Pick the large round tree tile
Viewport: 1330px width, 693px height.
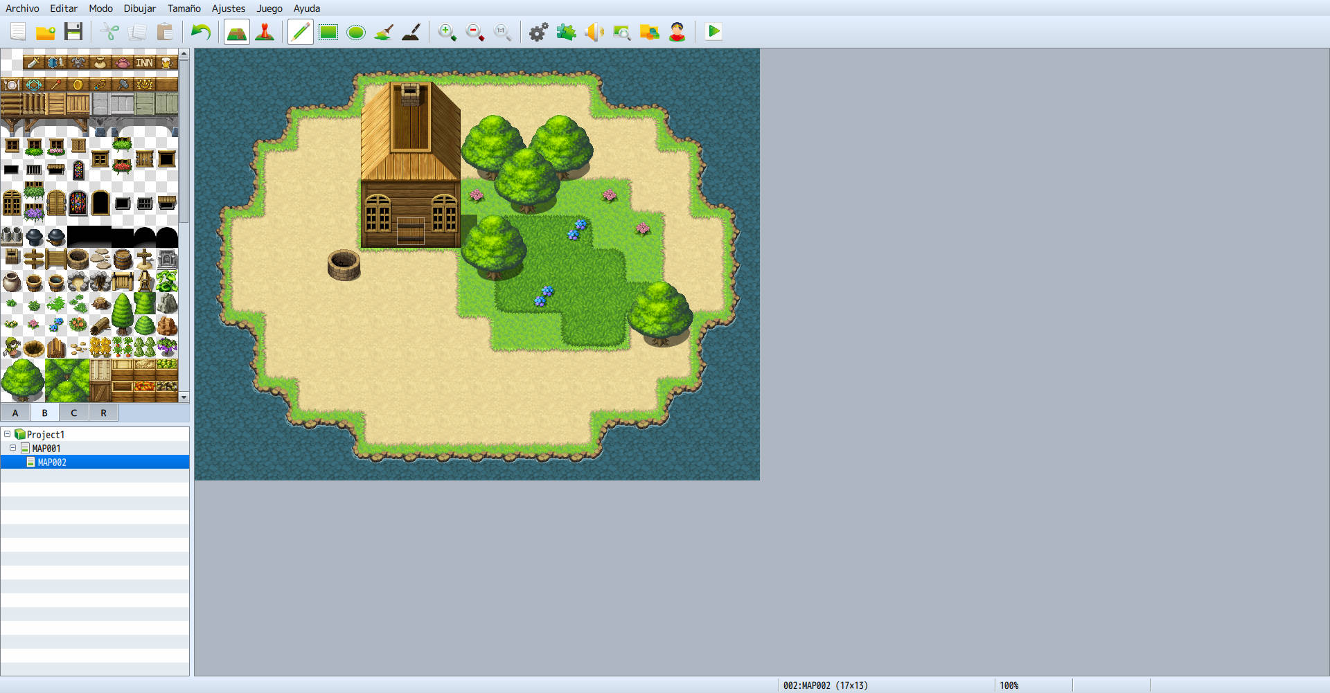tap(23, 381)
